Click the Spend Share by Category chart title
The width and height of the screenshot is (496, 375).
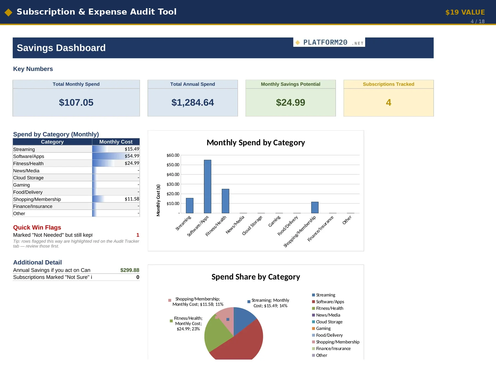pos(256,277)
